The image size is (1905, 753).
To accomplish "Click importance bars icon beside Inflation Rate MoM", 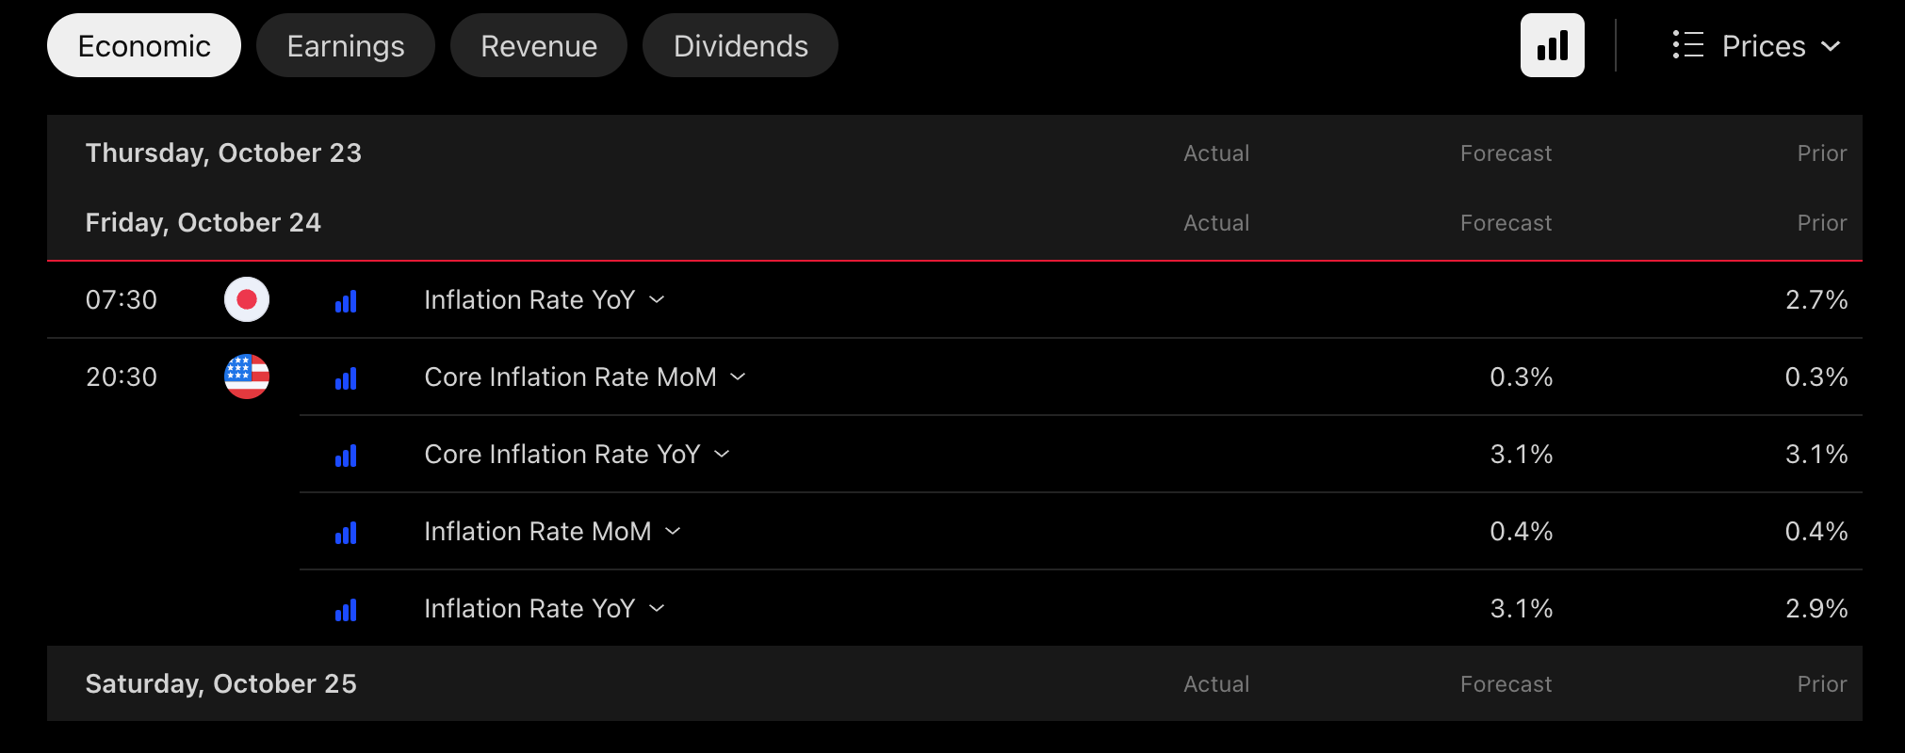I will tap(346, 533).
